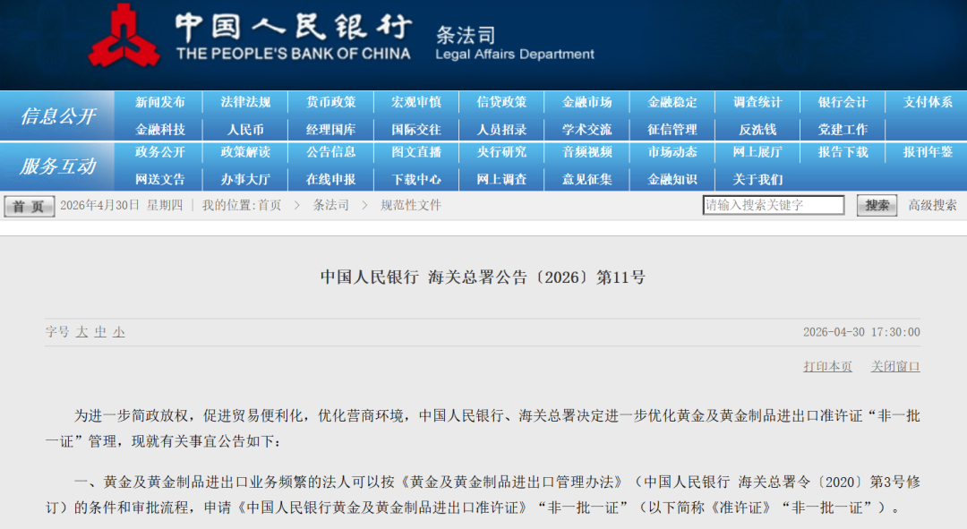Image resolution: width=967 pixels, height=529 pixels.
Task: Click 打印本页 to print page
Action: point(827,367)
